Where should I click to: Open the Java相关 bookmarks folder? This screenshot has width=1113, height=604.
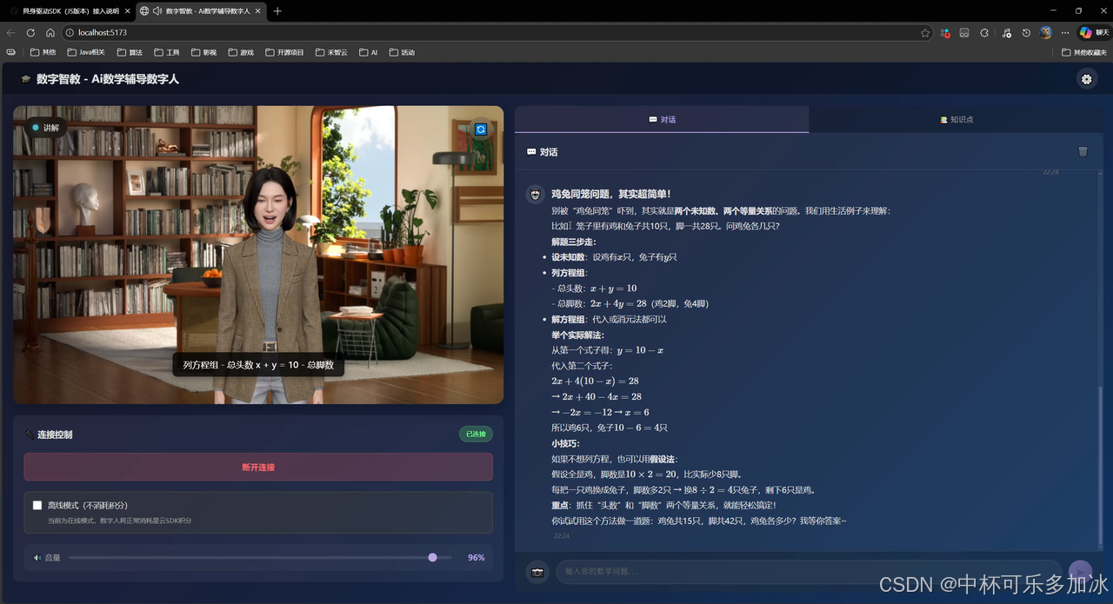(86, 52)
